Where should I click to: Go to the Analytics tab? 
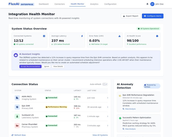click(94, 4)
